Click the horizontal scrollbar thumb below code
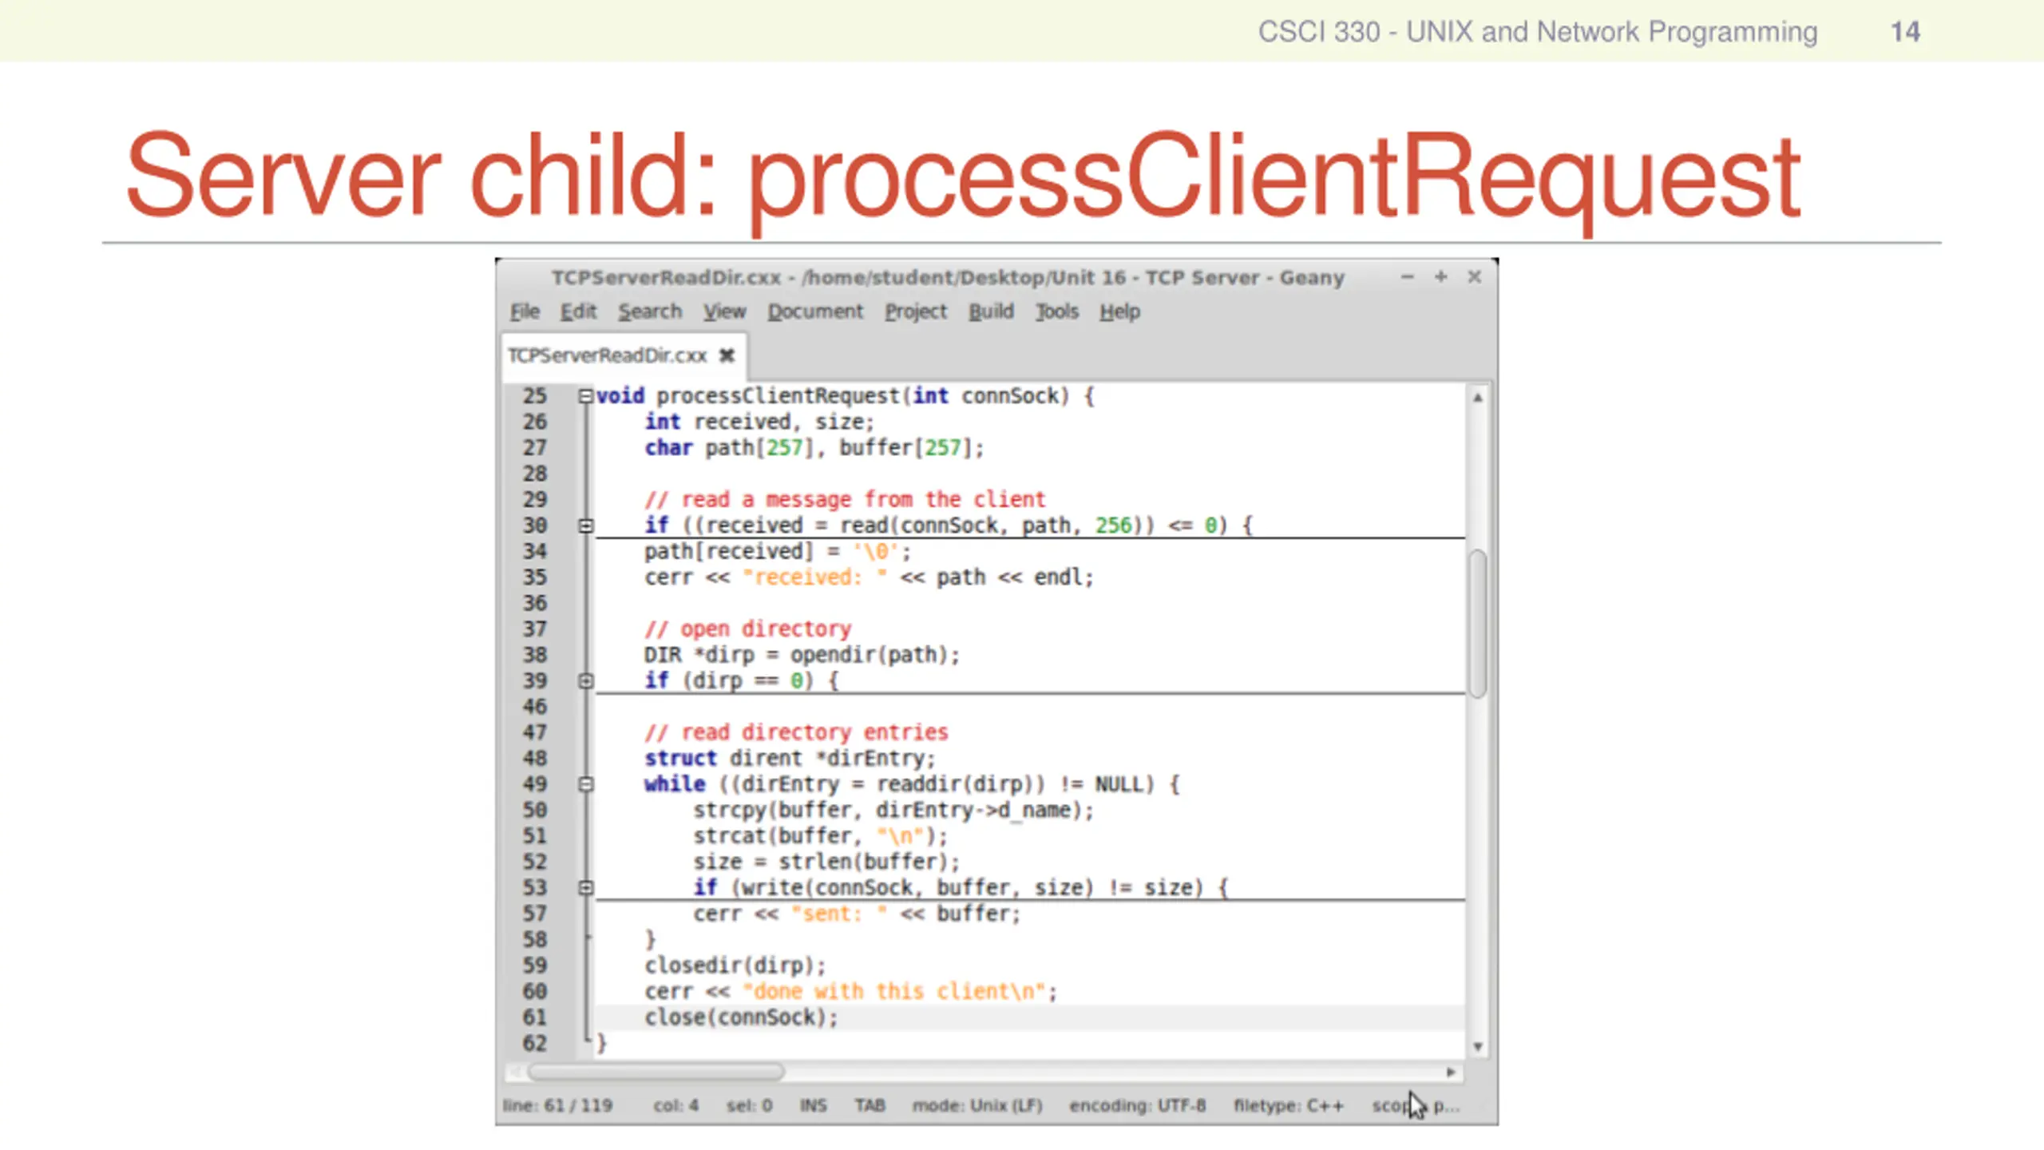 (656, 1073)
